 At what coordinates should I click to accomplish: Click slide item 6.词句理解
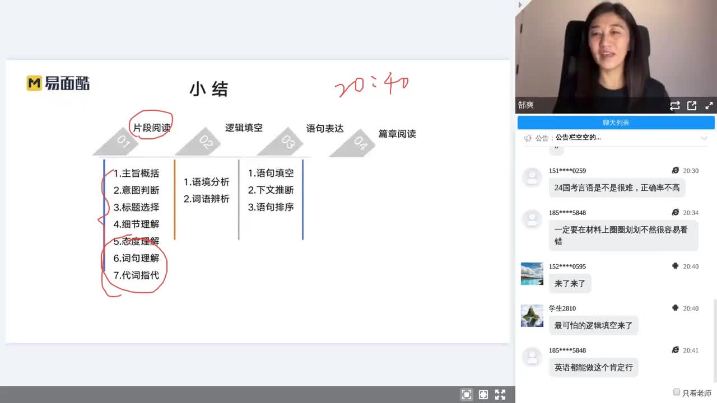click(136, 258)
